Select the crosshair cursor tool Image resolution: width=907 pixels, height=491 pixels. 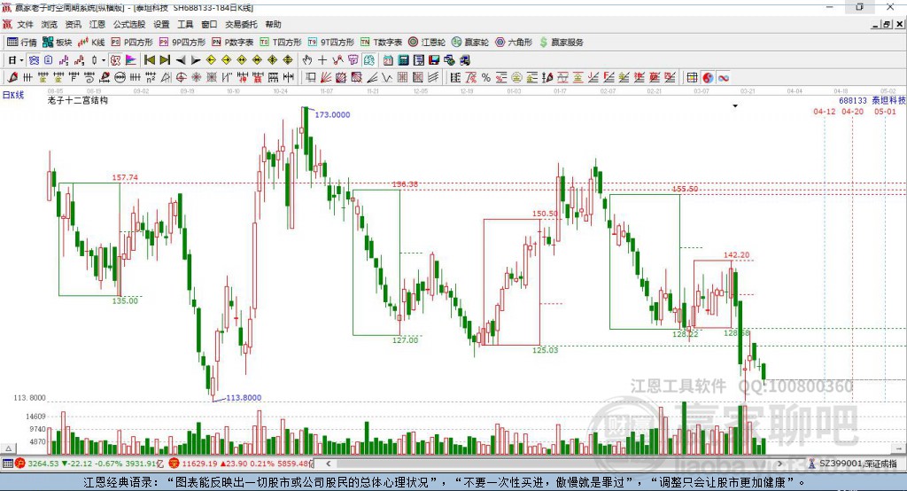click(322, 59)
